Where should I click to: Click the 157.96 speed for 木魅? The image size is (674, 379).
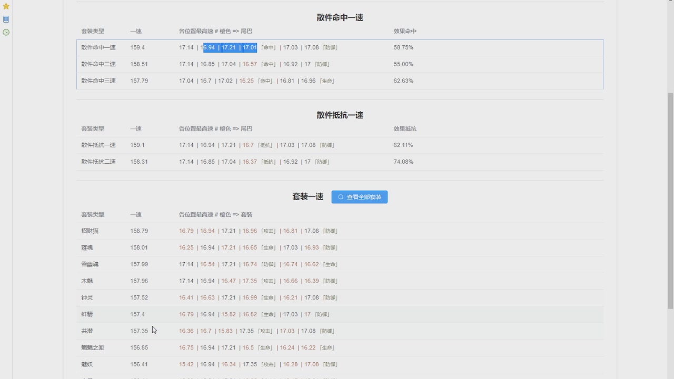point(139,281)
